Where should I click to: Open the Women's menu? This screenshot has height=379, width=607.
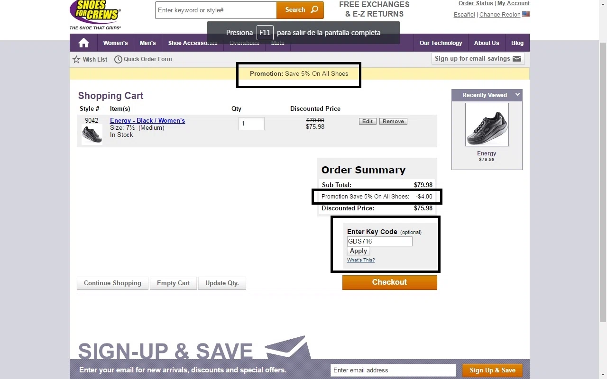[x=115, y=43]
